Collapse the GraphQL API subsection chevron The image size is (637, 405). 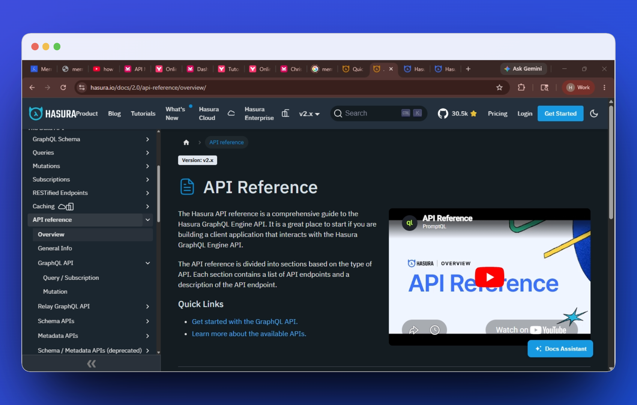(x=148, y=263)
